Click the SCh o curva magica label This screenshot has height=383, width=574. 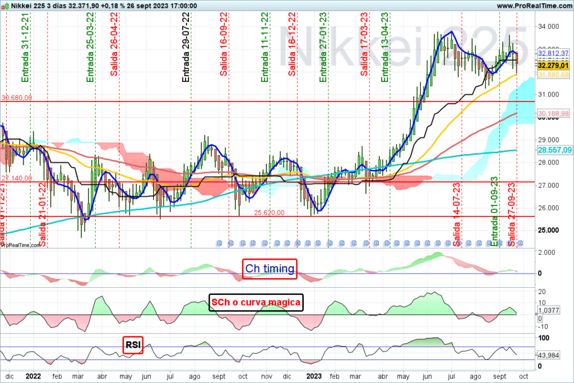pyautogui.click(x=256, y=302)
